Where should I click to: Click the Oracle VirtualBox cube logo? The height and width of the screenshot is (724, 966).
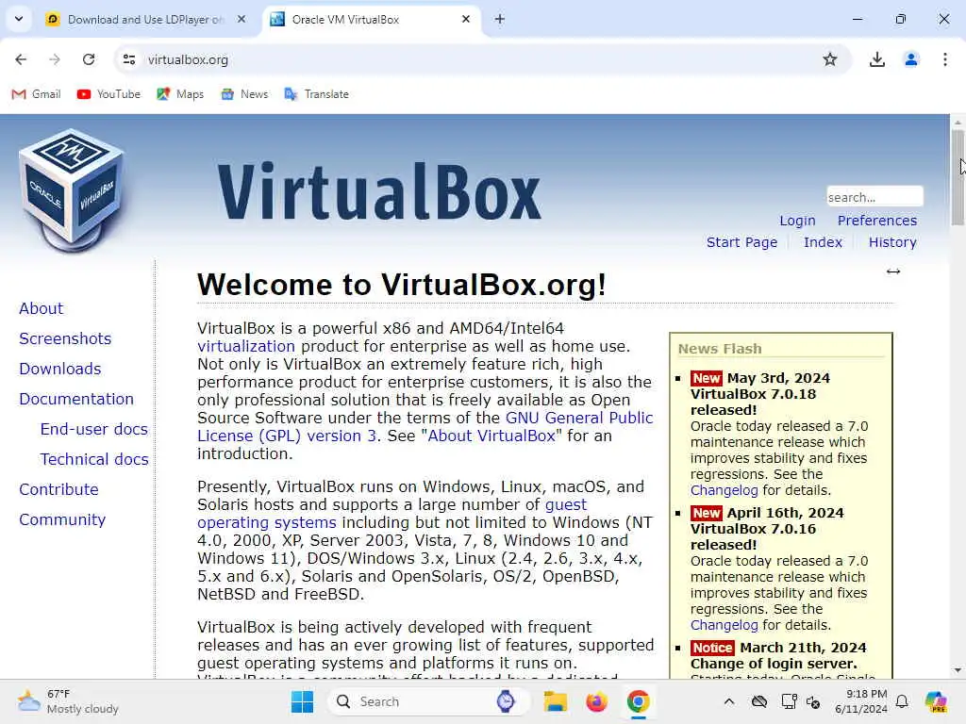coord(71,190)
